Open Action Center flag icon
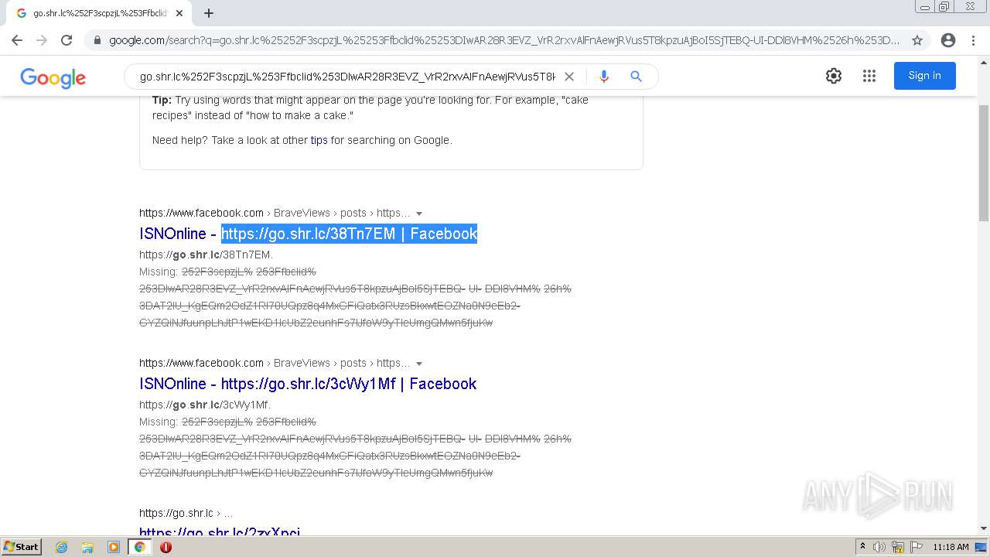This screenshot has height=557, width=990. pyautogui.click(x=917, y=547)
